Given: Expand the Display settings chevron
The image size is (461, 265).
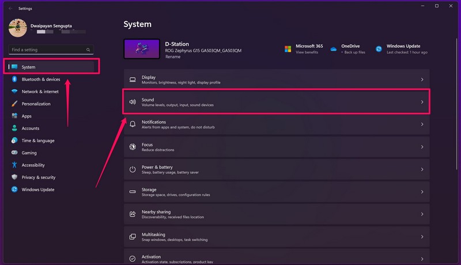Looking at the screenshot, I should pyautogui.click(x=422, y=79).
